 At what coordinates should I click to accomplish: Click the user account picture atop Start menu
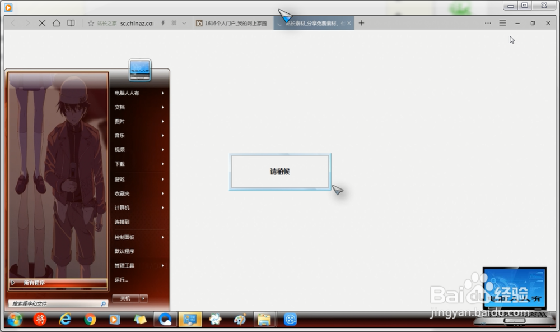point(140,70)
